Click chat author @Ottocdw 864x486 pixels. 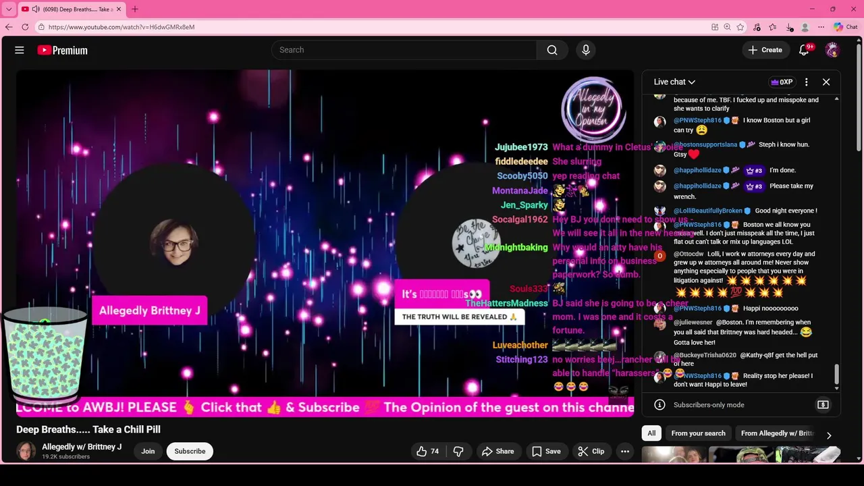pyautogui.click(x=688, y=254)
